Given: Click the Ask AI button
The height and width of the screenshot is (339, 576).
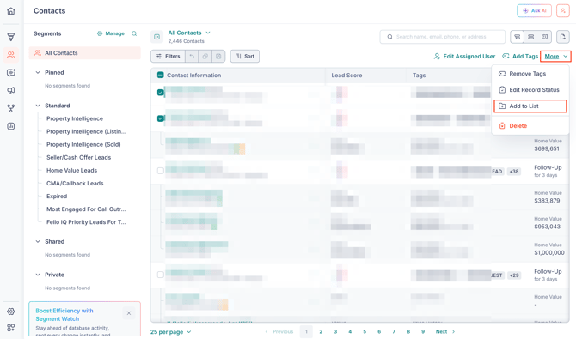Looking at the screenshot, I should (534, 10).
